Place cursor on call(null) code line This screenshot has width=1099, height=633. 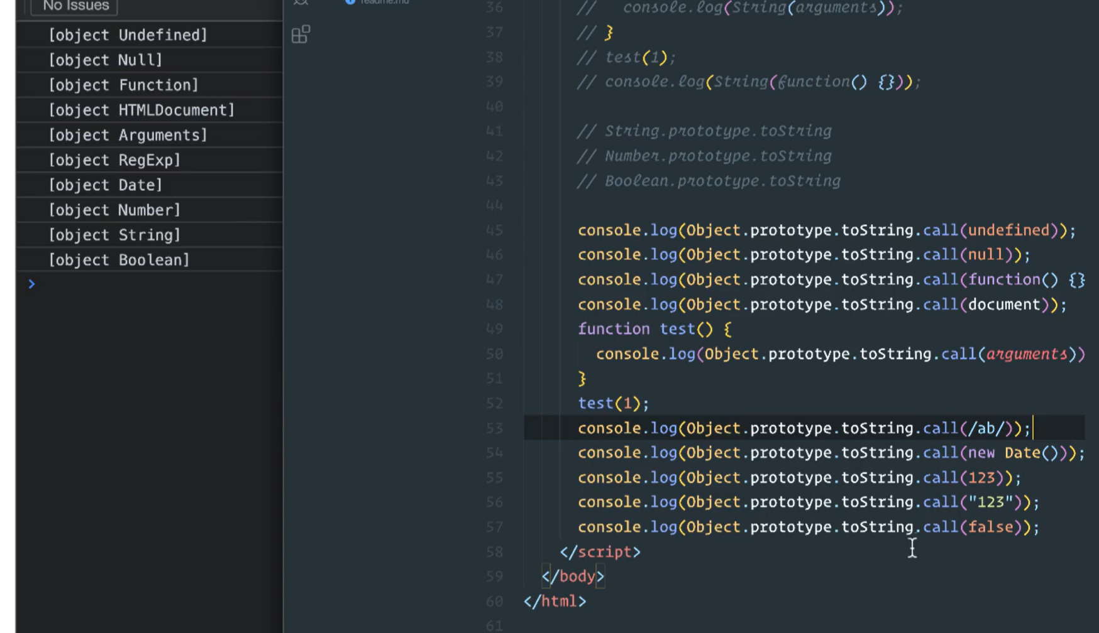(x=804, y=255)
